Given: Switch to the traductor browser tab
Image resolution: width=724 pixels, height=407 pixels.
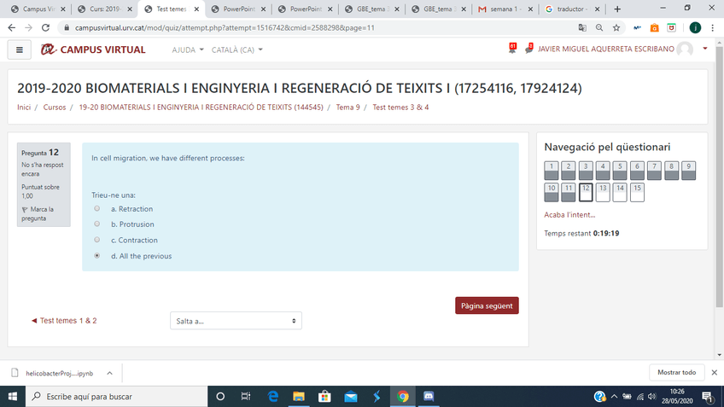Looking at the screenshot, I should [569, 9].
